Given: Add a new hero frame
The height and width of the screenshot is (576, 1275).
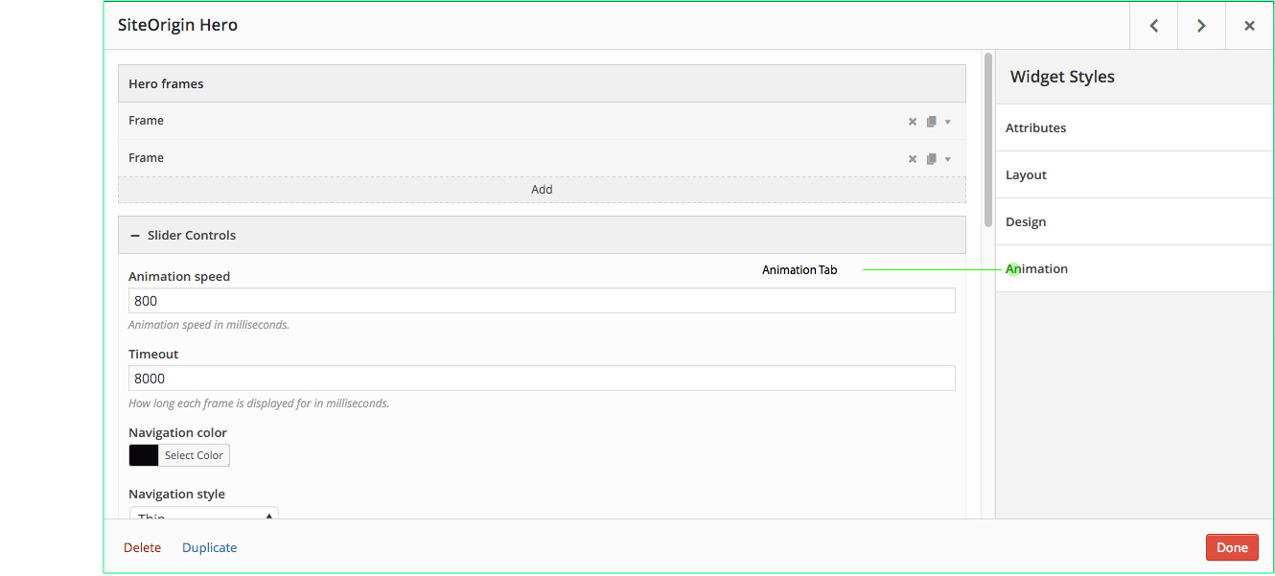Looking at the screenshot, I should [x=542, y=190].
